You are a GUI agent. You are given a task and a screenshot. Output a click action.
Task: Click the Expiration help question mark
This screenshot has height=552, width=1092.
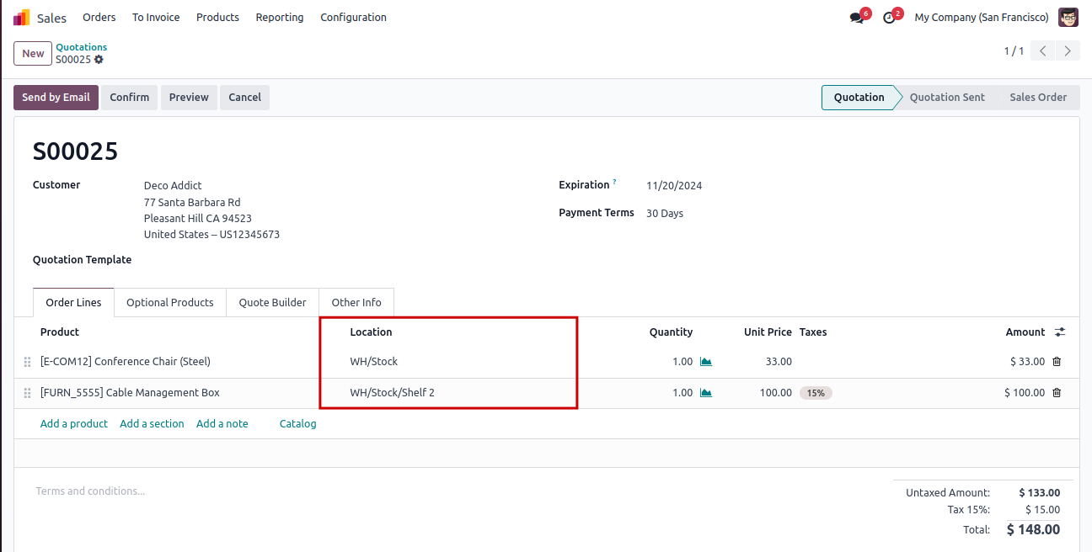click(614, 183)
